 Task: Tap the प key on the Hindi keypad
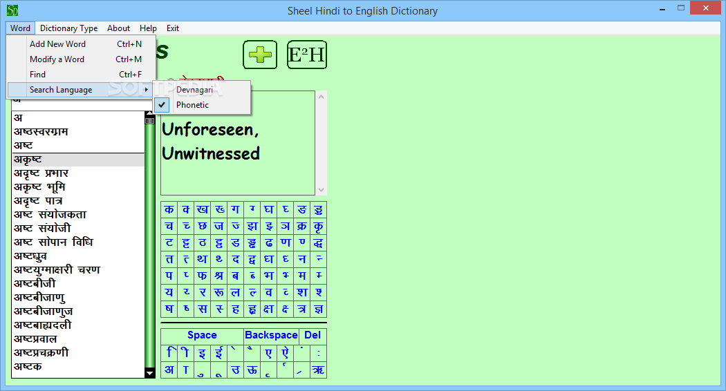point(169,276)
